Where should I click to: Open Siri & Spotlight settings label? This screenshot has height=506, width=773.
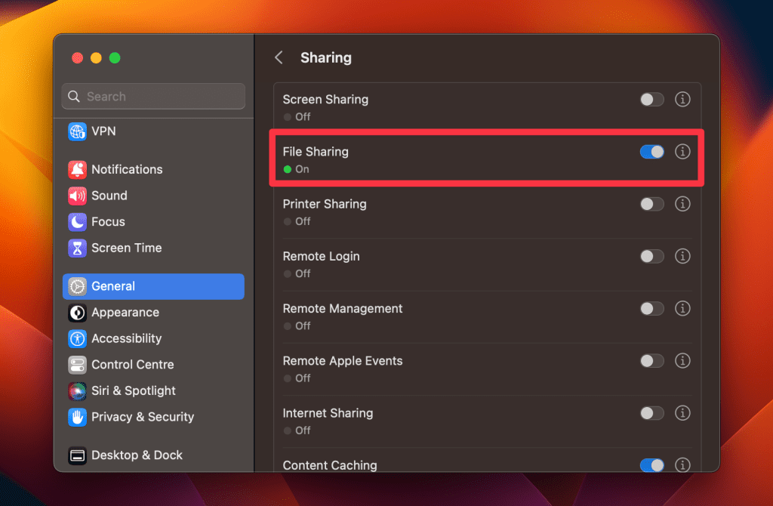(133, 391)
